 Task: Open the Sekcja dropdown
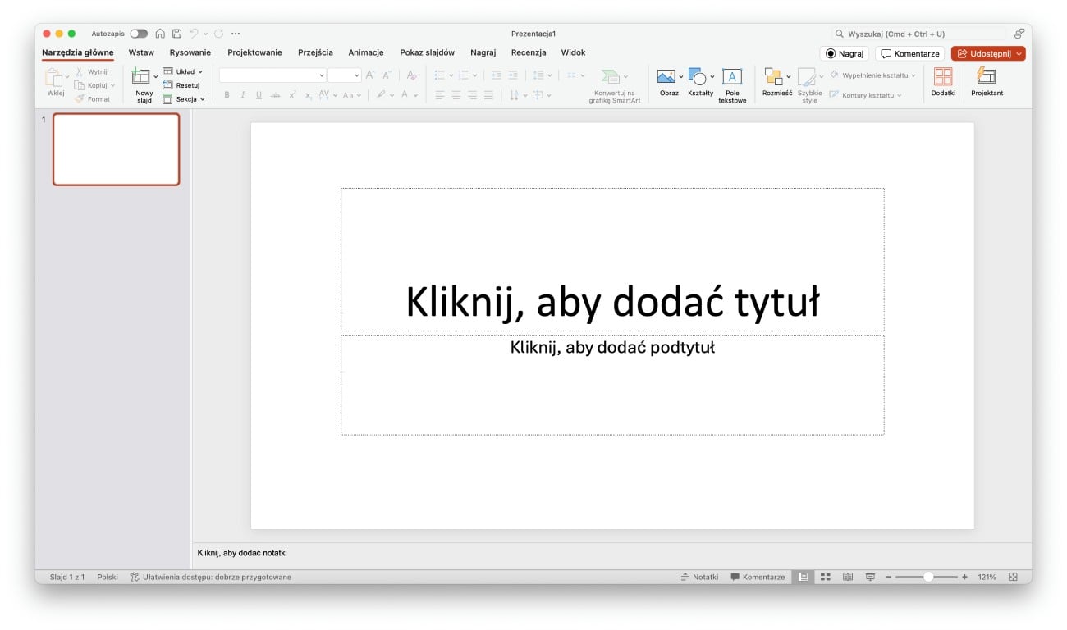point(183,99)
